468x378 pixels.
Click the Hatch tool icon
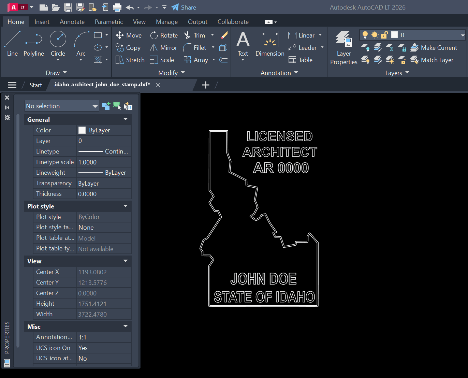(98, 60)
